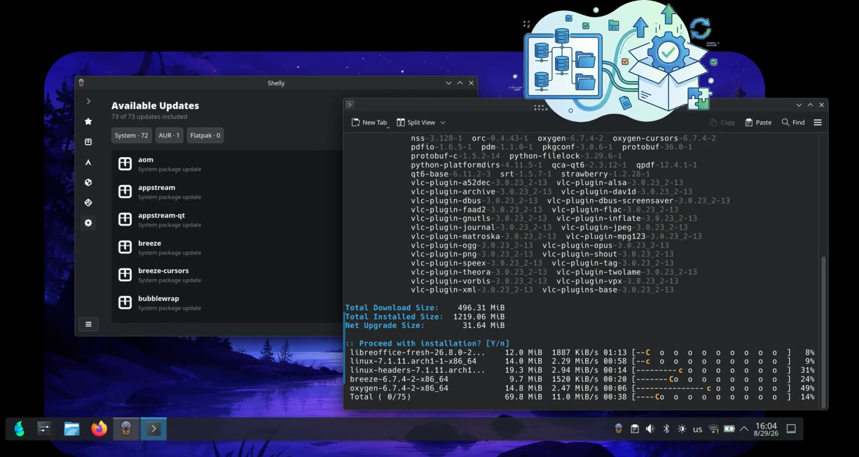Open the AUR page in Shelly sidebar
Viewport: 859px width, 457px height.
[x=88, y=162]
